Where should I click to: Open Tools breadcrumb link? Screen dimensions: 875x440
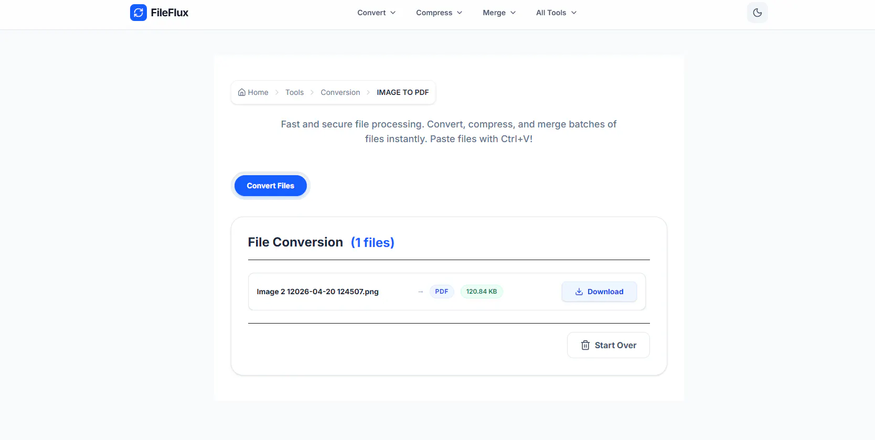[x=294, y=92]
